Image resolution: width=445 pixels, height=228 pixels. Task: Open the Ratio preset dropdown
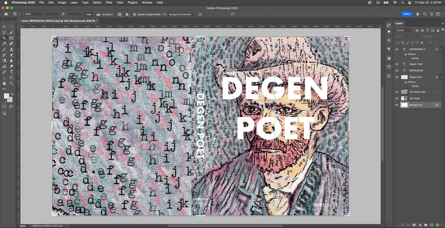click(34, 14)
